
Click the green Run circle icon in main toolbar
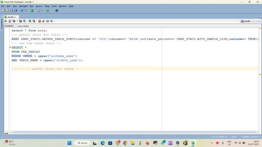point(32,11)
